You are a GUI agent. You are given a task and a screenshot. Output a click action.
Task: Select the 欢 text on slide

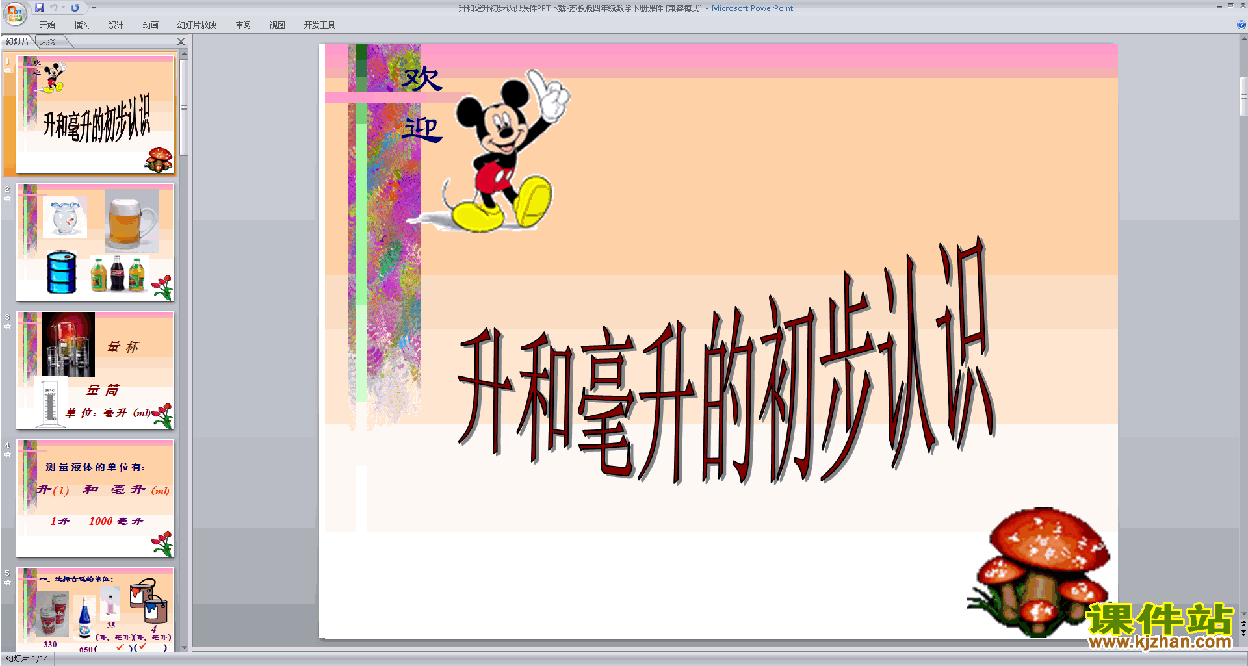pos(422,79)
